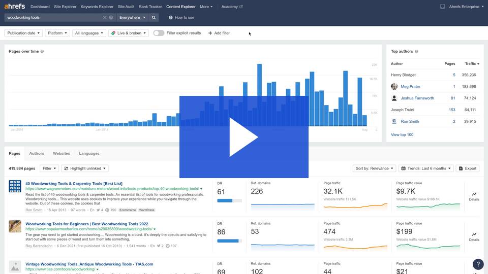This screenshot has height=274, width=488.
Task: Open Sort by: Relevance dropdown
Action: coord(374,168)
